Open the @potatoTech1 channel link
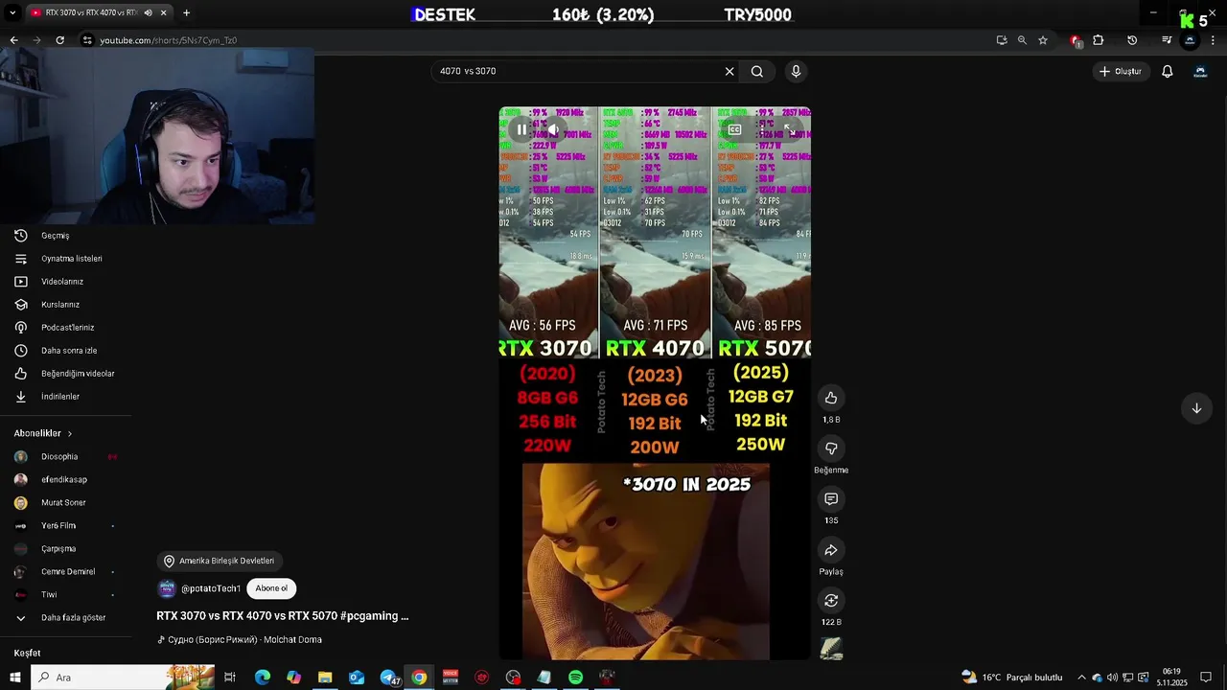1227x690 pixels. tap(211, 588)
